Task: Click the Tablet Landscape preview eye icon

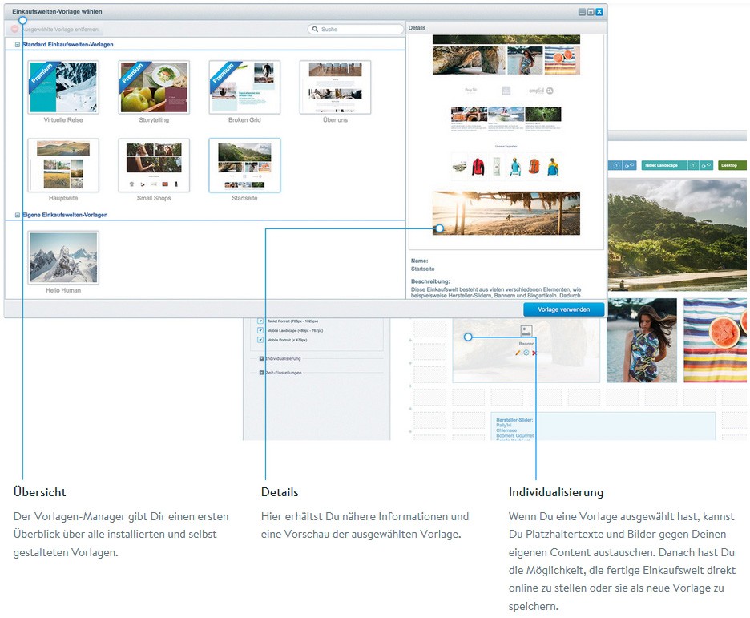Action: coord(707,165)
